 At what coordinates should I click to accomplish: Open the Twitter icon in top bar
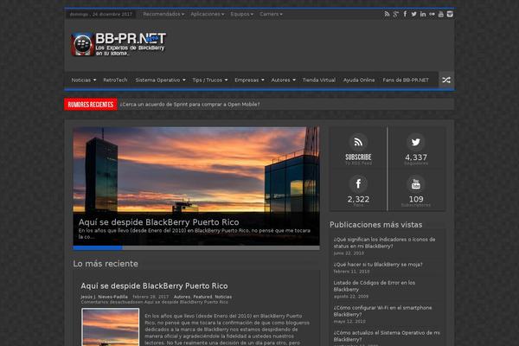point(414,14)
